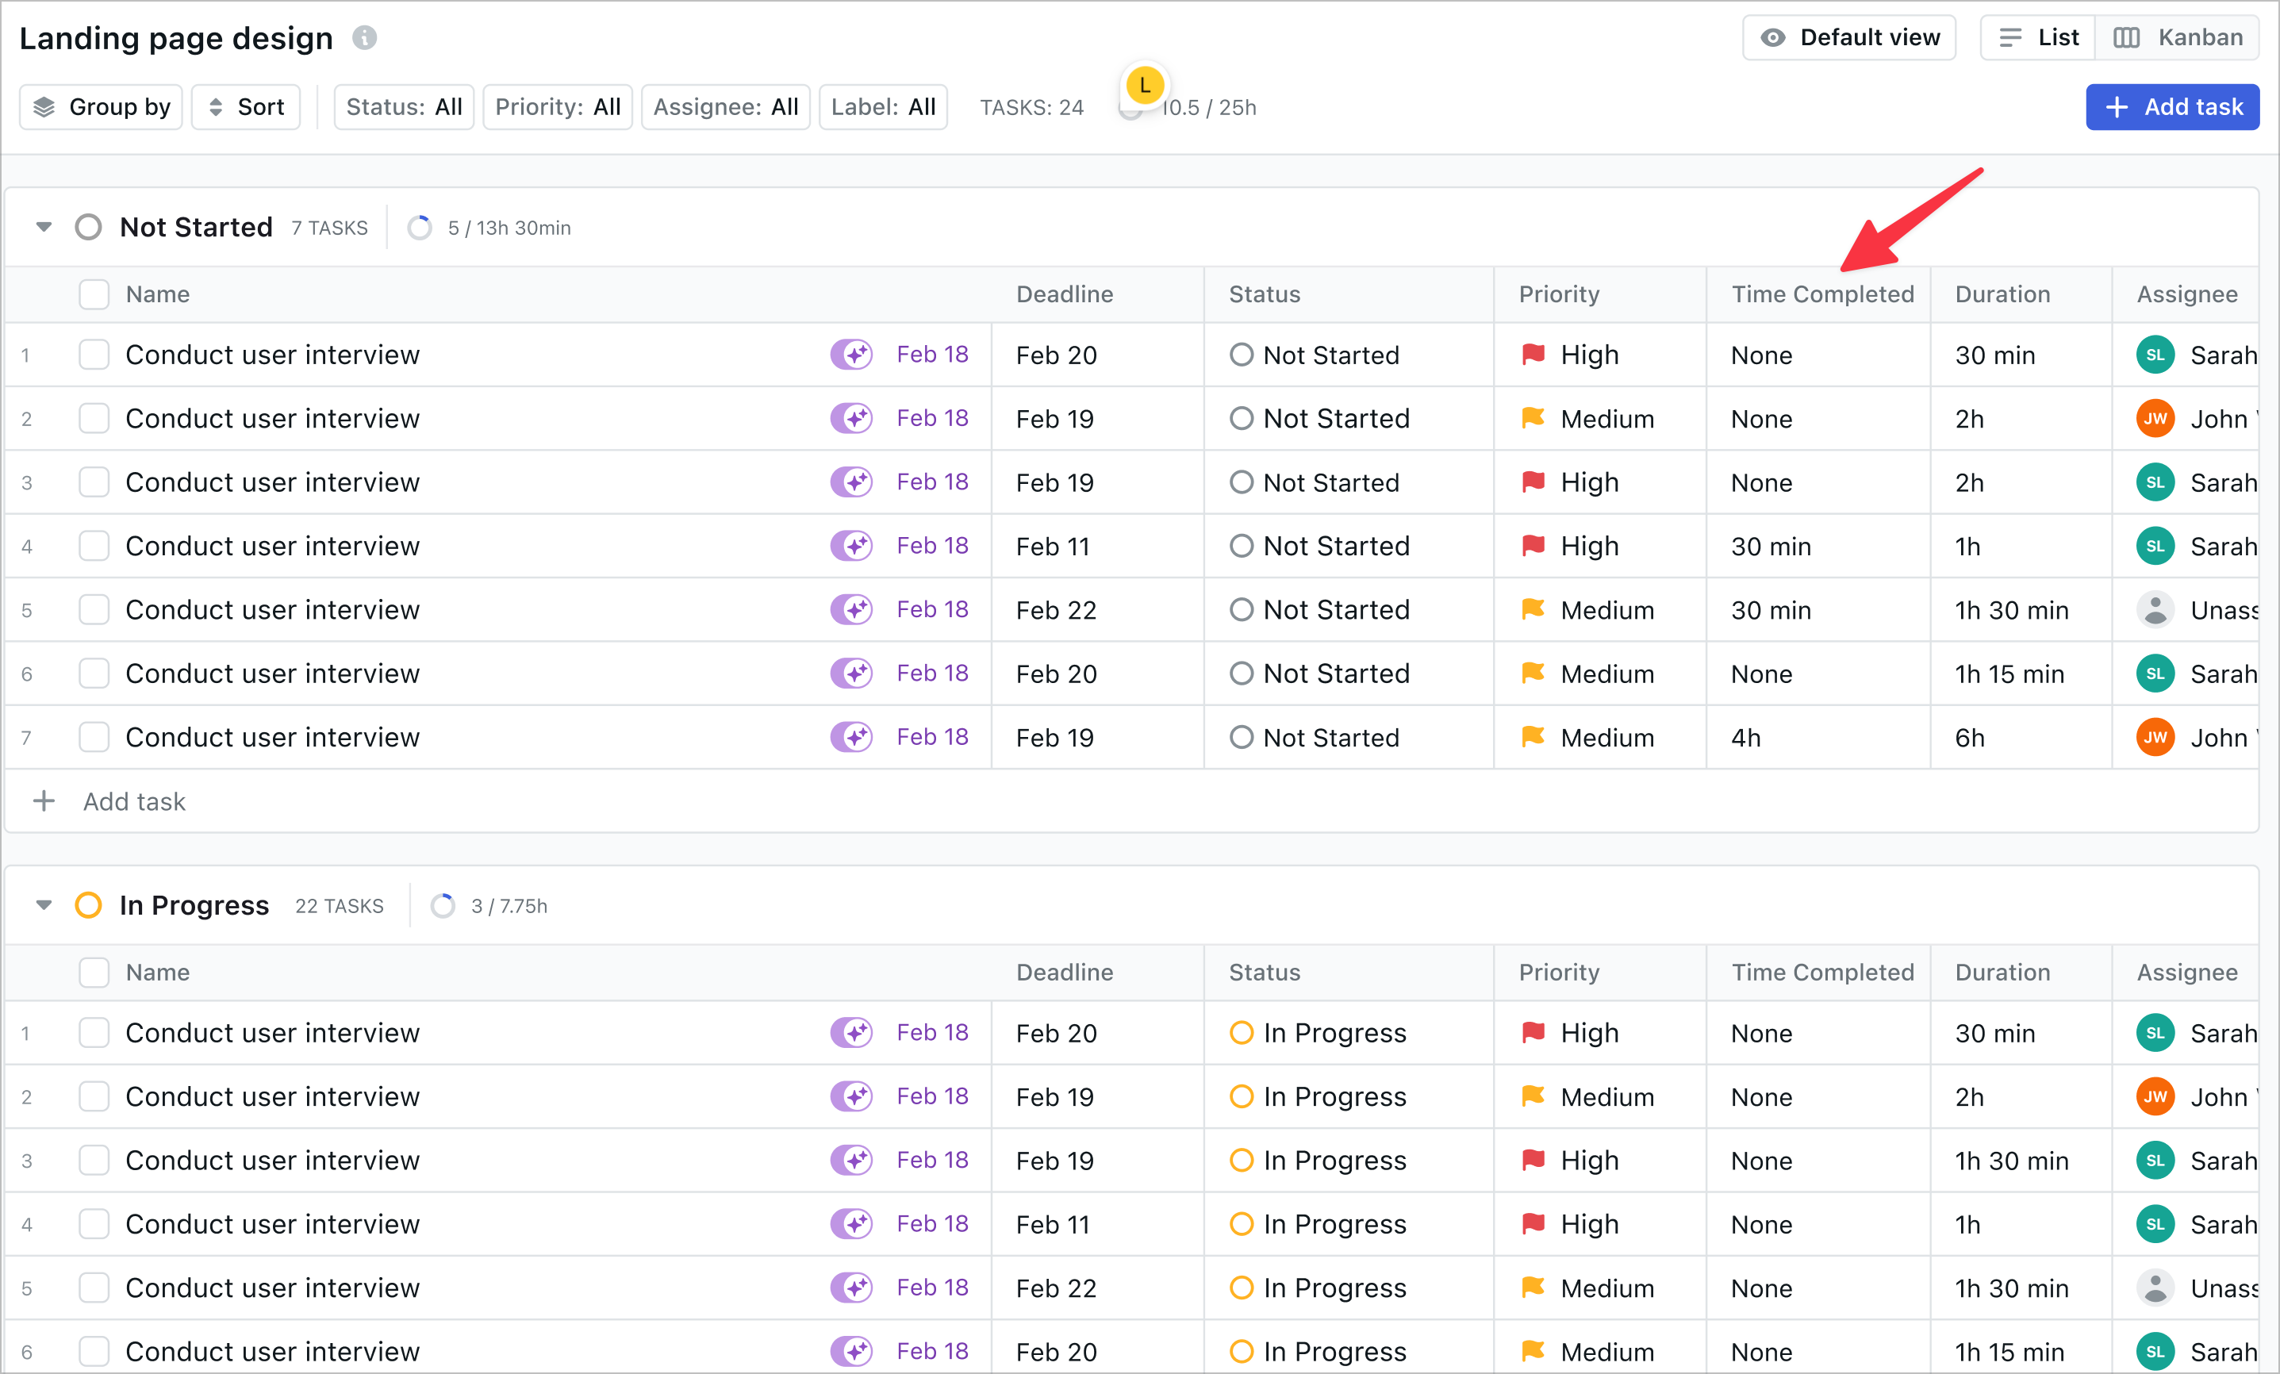Viewport: 2280px width, 1374px height.
Task: Open the Status: All filter dropdown
Action: tap(404, 106)
